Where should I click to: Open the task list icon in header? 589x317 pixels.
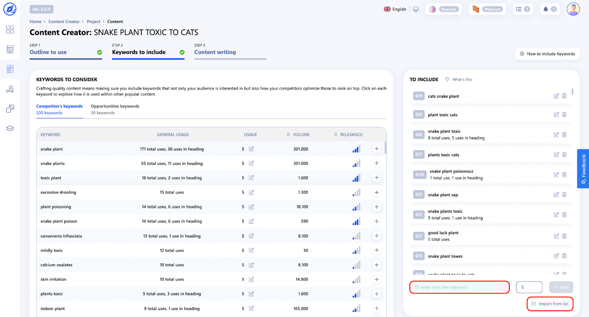pyautogui.click(x=523, y=9)
